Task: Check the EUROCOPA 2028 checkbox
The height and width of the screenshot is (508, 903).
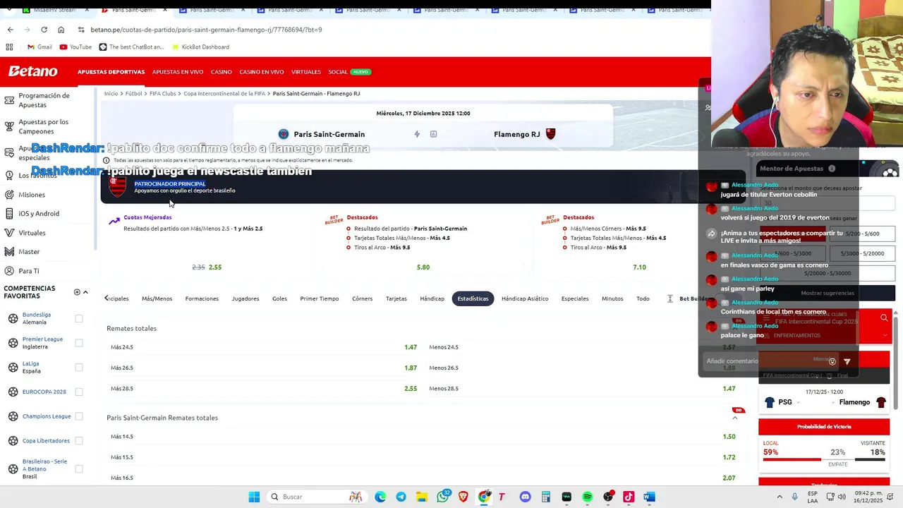Action: 79,392
